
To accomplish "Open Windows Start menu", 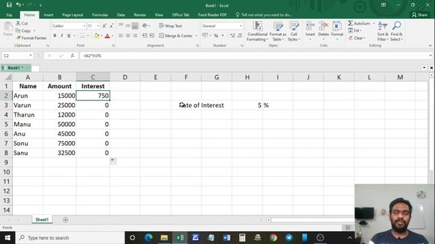I will tap(7, 238).
